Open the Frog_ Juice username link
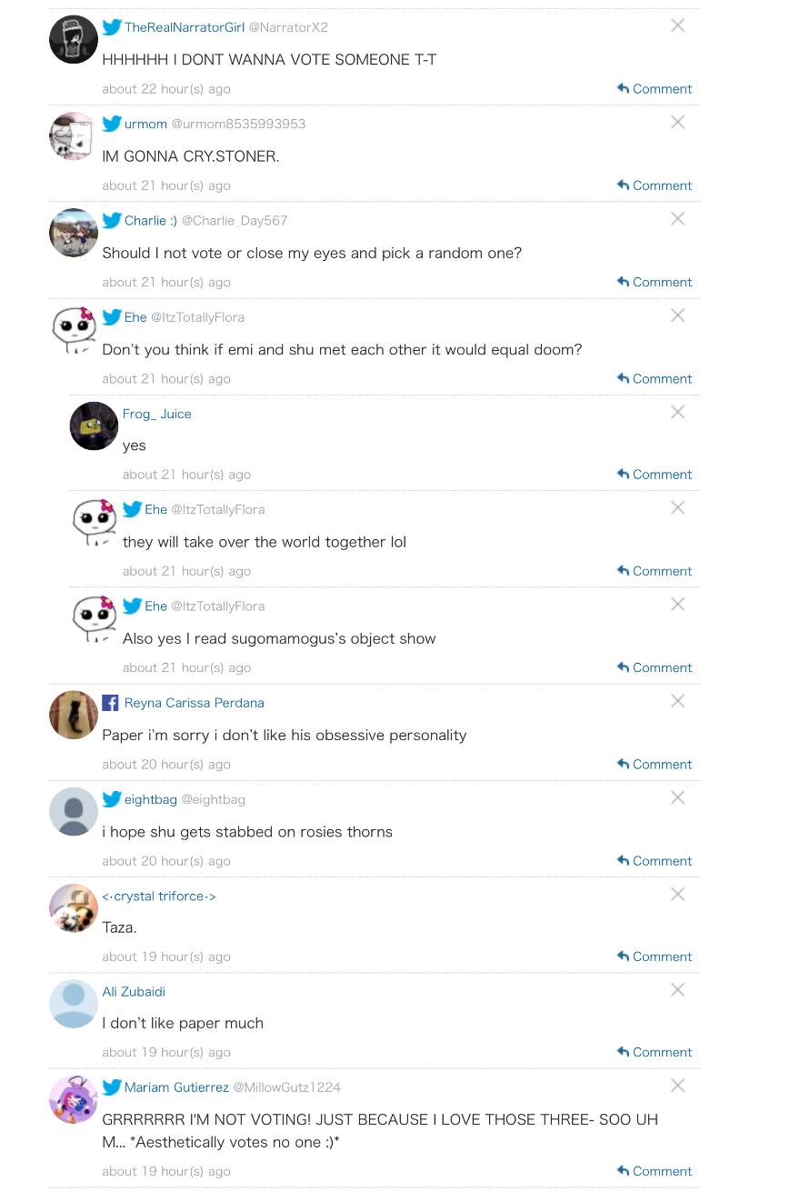800x1192 pixels. (156, 414)
